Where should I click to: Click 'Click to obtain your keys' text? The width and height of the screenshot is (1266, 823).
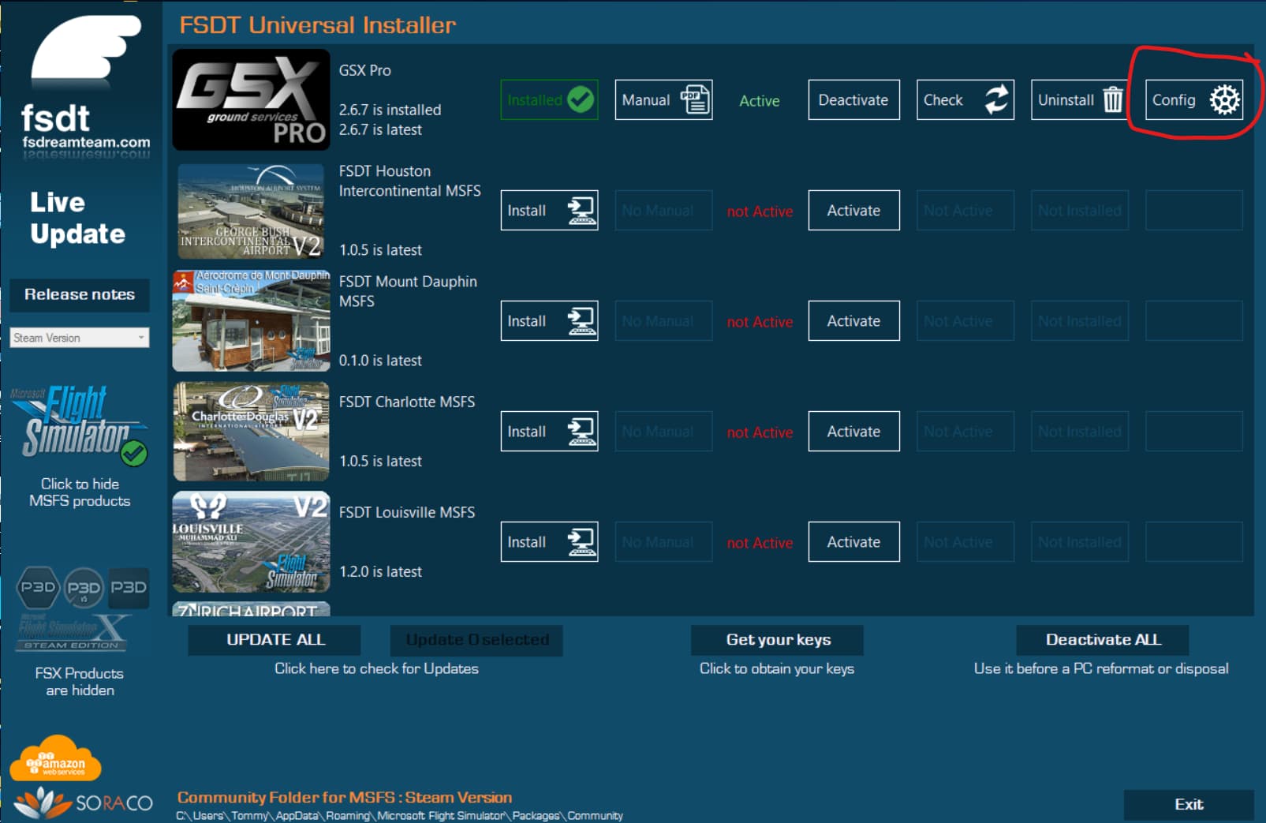point(777,668)
